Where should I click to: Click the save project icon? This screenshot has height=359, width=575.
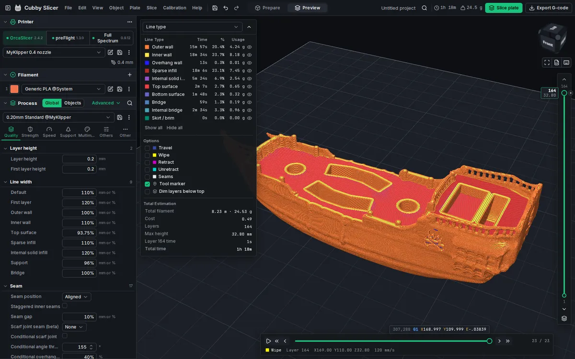[215, 8]
